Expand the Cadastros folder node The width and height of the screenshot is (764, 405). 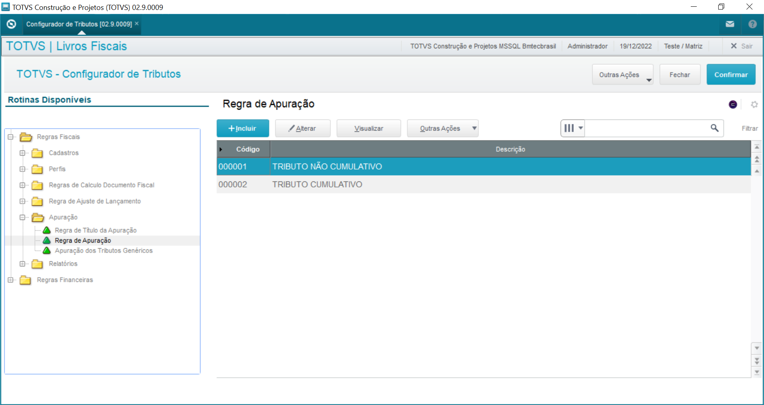click(23, 153)
